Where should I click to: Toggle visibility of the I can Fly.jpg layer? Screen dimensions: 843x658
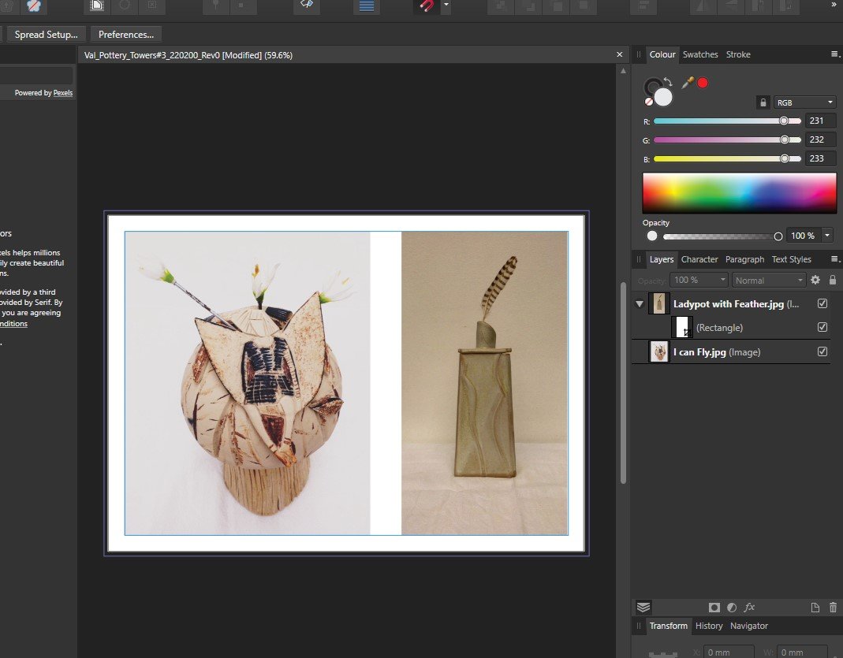822,351
